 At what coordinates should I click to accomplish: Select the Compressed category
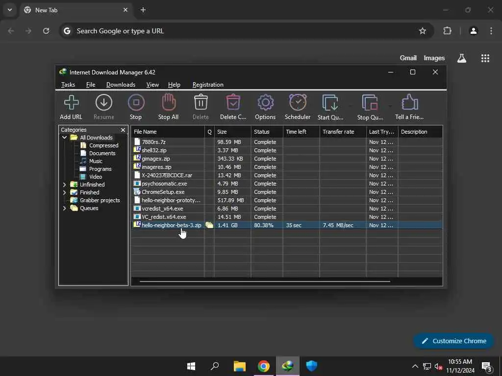coord(104,145)
